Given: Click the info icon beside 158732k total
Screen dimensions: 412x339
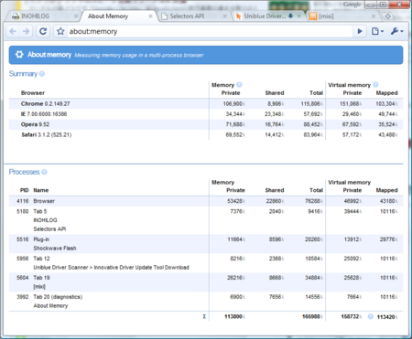Looking at the screenshot, I should tap(371, 316).
